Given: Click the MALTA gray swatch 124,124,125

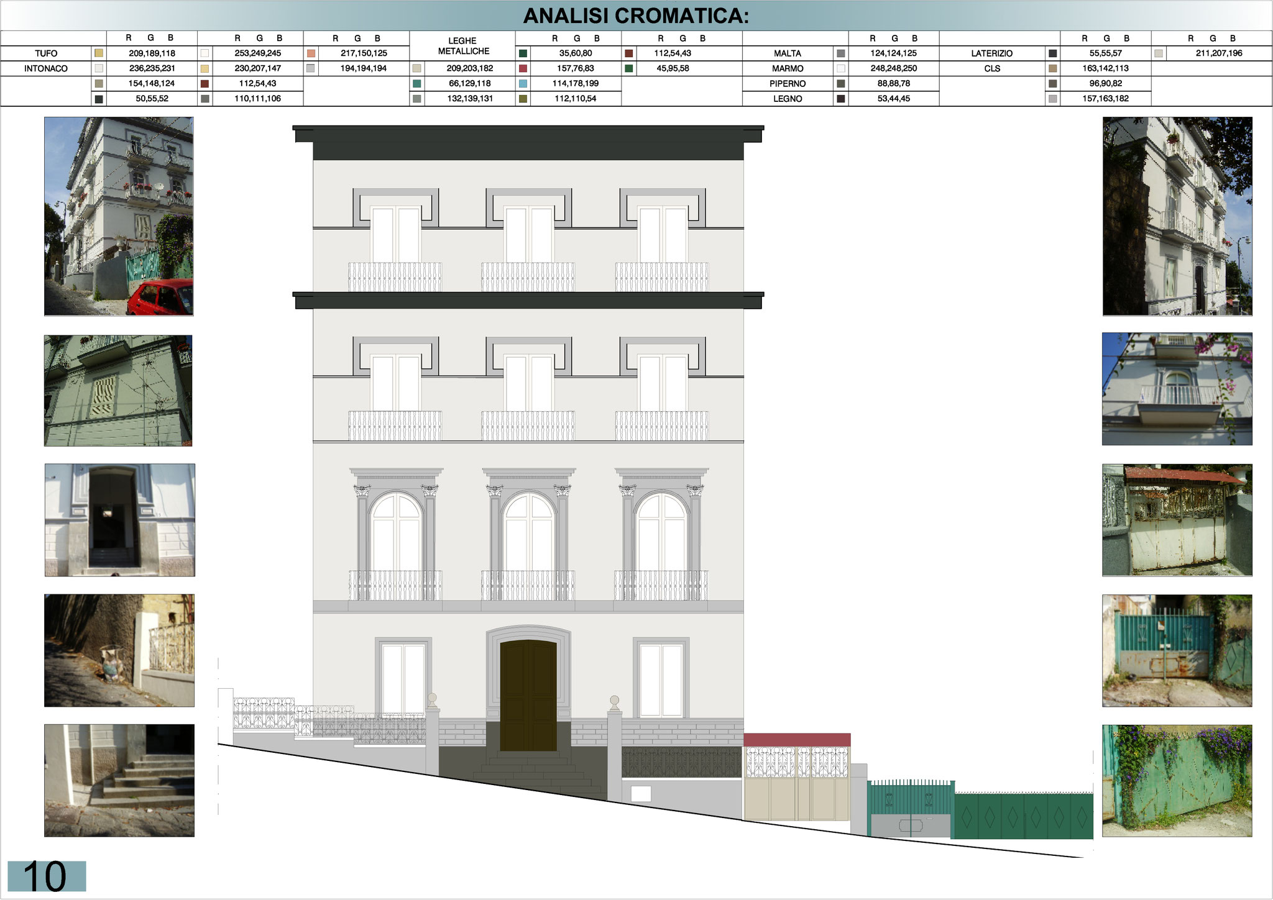Looking at the screenshot, I should click(841, 53).
